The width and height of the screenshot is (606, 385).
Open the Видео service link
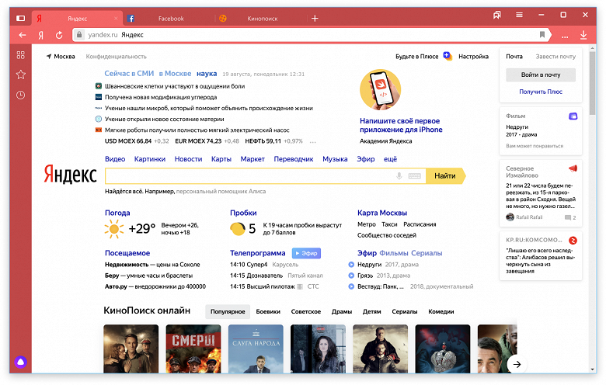pos(115,159)
